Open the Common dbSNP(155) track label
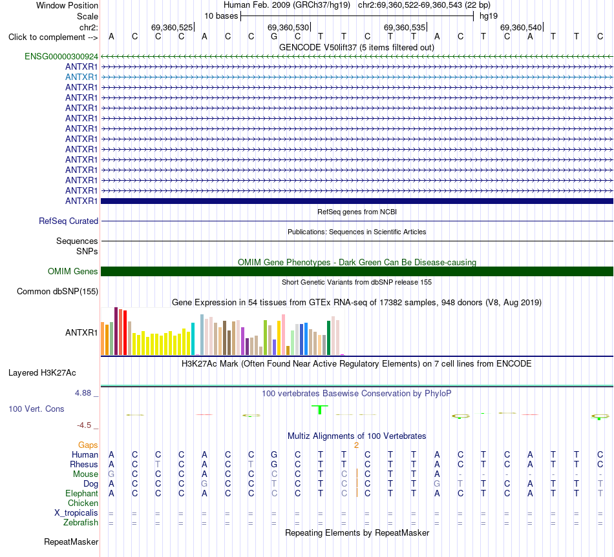 (57, 291)
